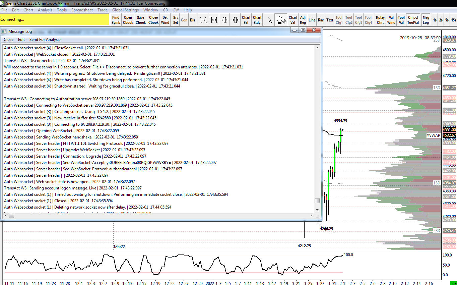Switch chart to 2s timeframe
457x285 pixels.
click(x=441, y=20)
